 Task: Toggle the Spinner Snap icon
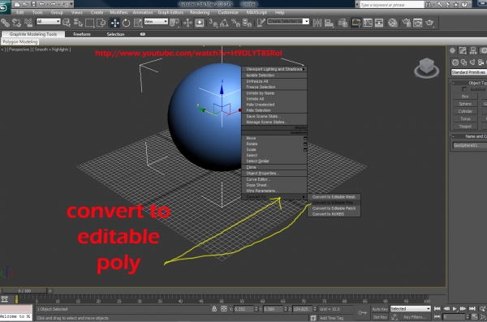click(248, 23)
